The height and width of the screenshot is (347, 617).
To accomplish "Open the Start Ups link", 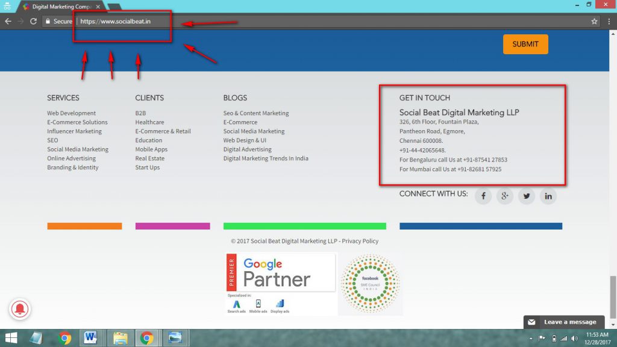I will (x=148, y=167).
